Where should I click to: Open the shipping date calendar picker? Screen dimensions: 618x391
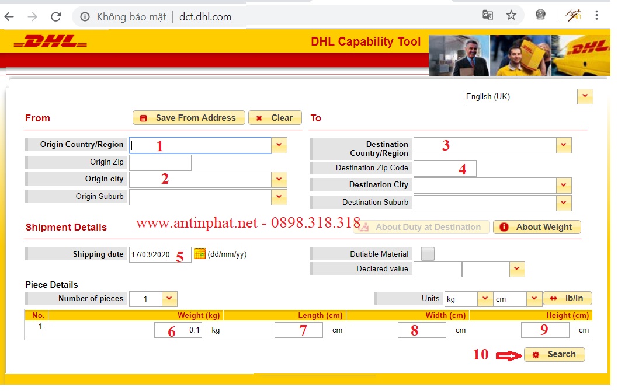(200, 254)
